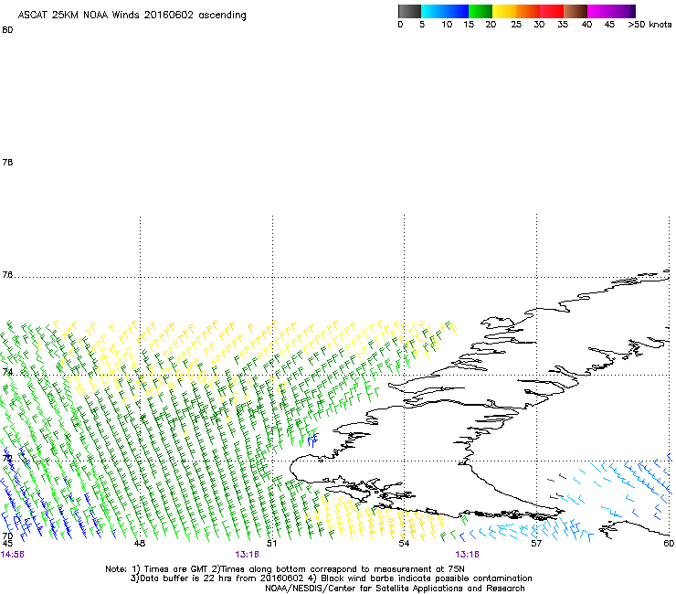Click the "25" legend scale label
The width and height of the screenshot is (676, 594).
point(516,25)
